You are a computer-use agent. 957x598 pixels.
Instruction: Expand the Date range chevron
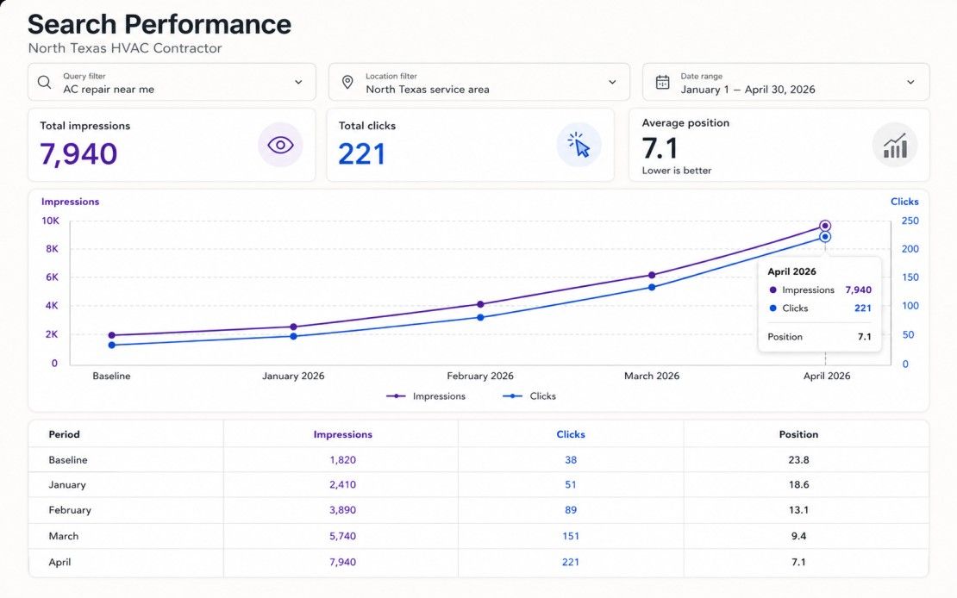(x=910, y=82)
